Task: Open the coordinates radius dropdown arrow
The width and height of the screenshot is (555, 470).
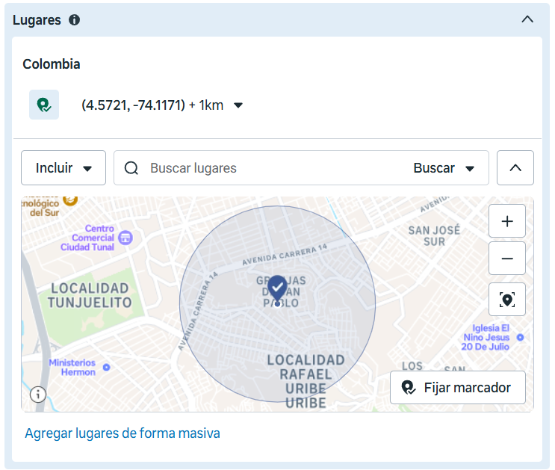Action: (238, 105)
